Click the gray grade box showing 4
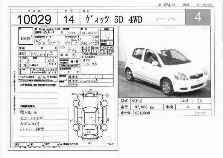The height and width of the screenshot is (158, 223). (x=198, y=17)
